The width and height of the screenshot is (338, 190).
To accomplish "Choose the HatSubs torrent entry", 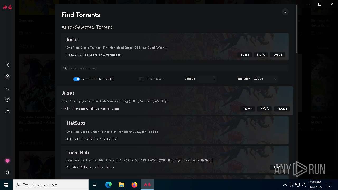I will [175, 130].
